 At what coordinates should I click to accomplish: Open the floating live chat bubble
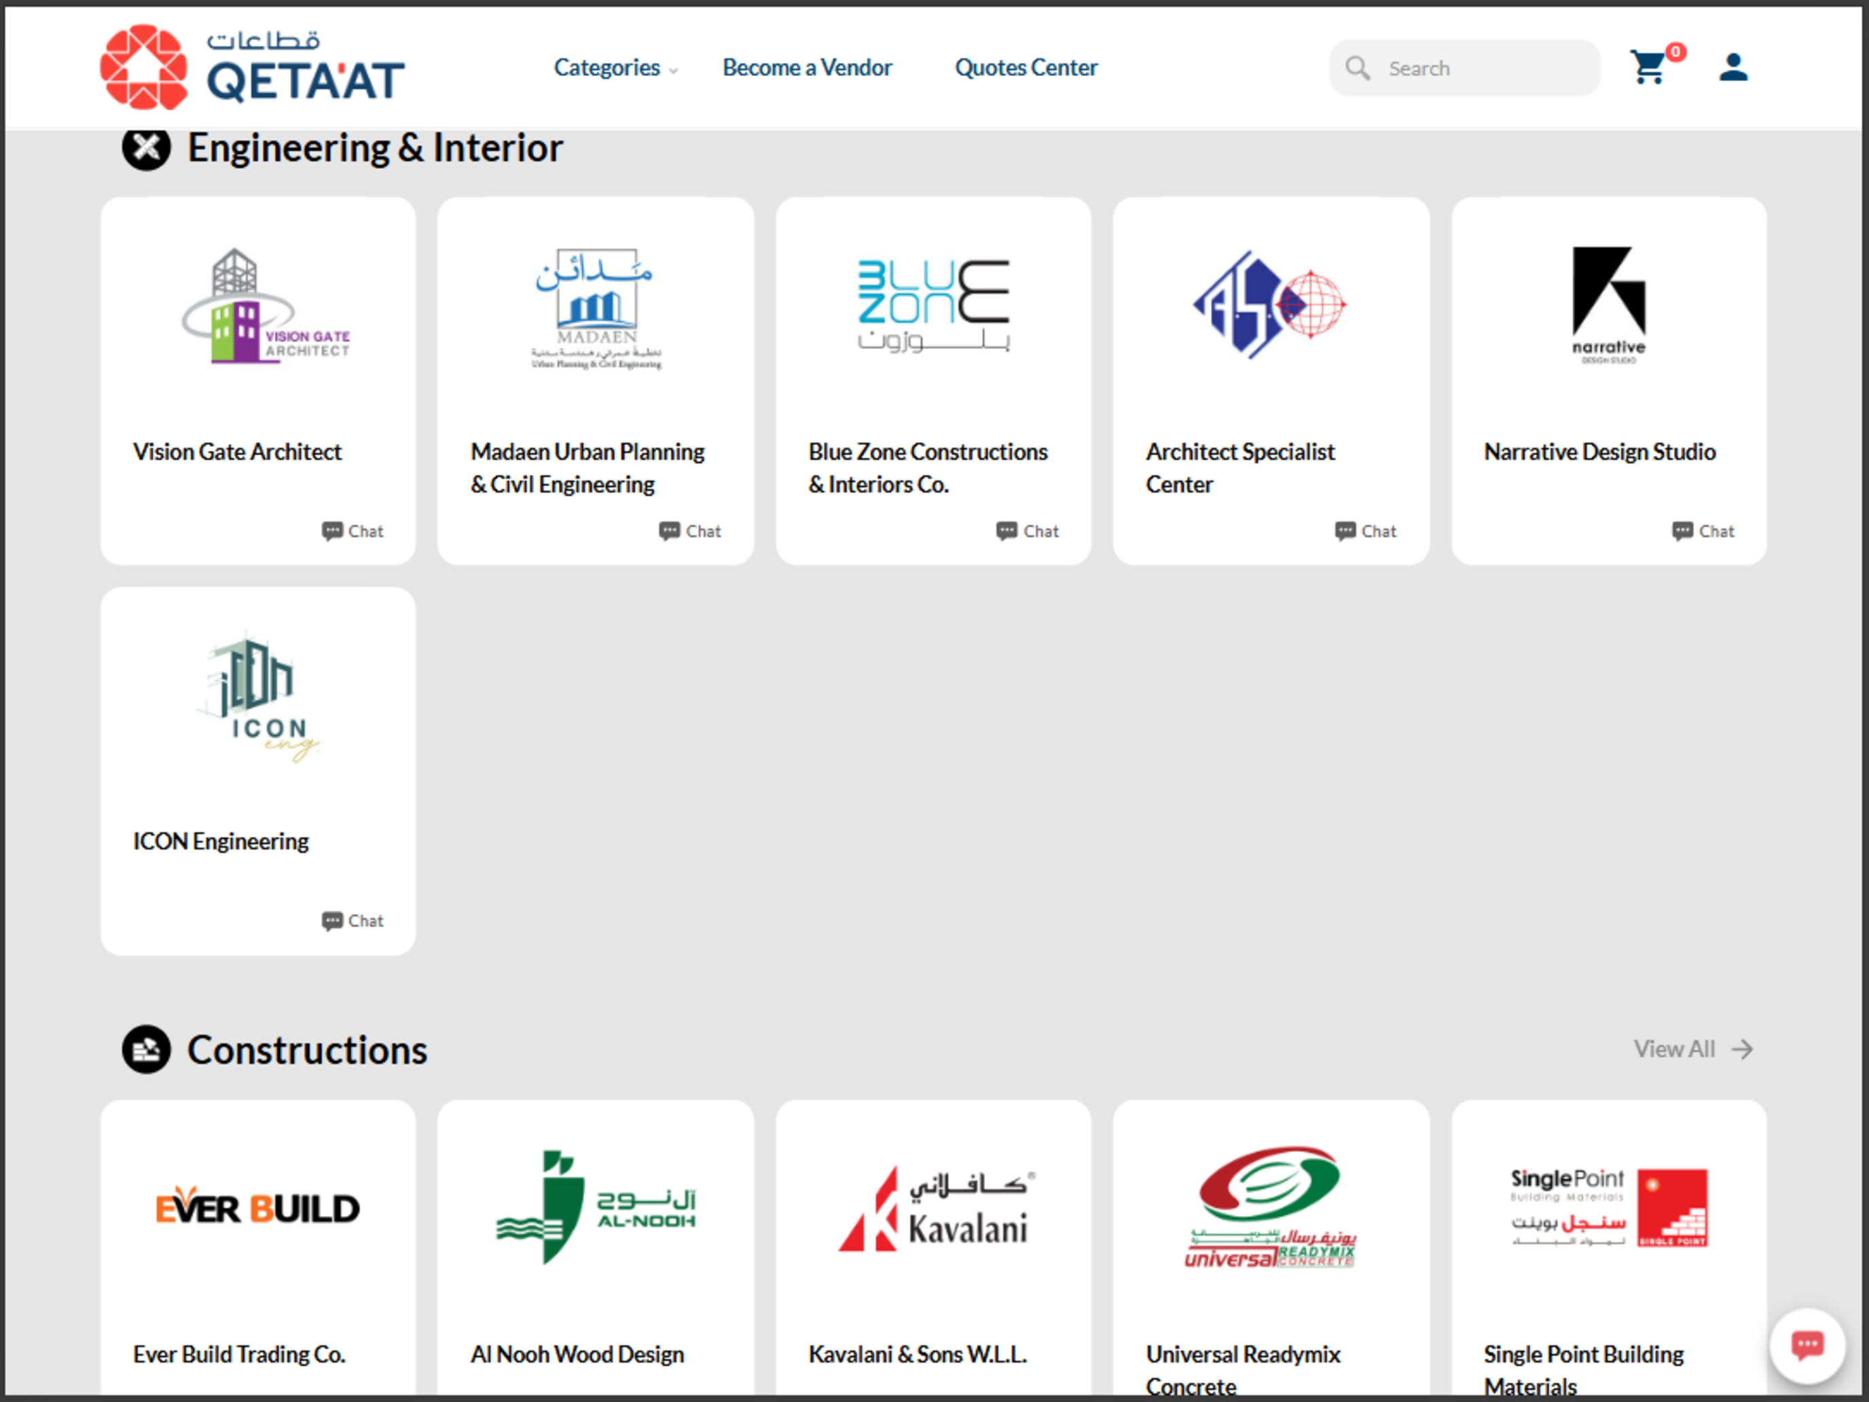[1807, 1346]
